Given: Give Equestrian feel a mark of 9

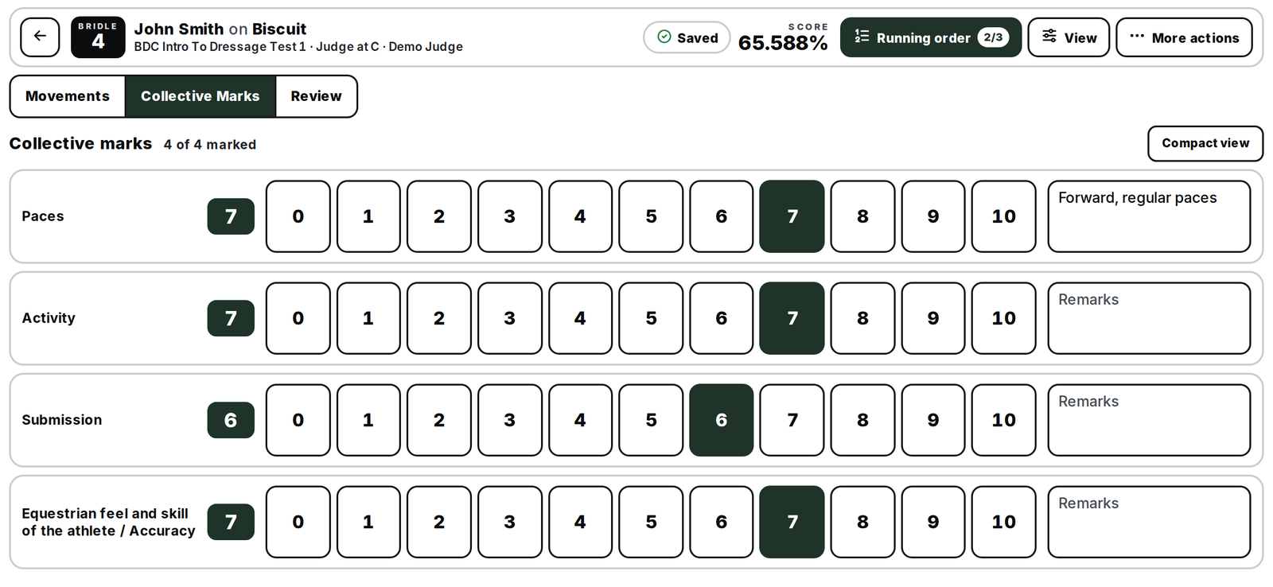Looking at the screenshot, I should click(933, 522).
